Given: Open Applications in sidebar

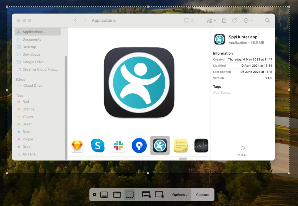Looking at the screenshot, I should click(x=38, y=32).
